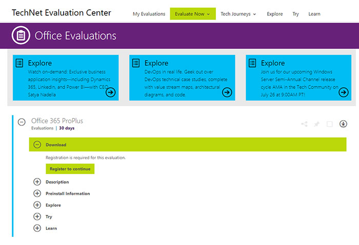Open the Office 365 ProPlus title link

[57, 121]
